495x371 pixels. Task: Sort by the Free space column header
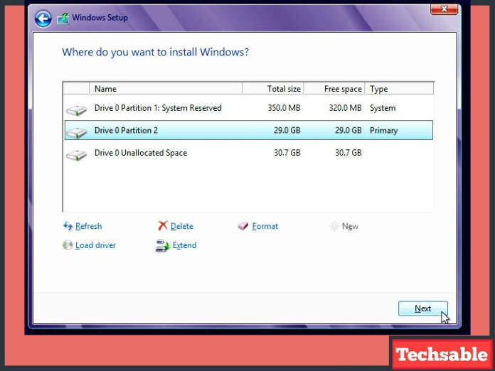point(334,89)
